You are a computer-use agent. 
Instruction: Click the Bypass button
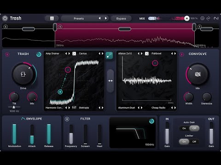click(121, 18)
